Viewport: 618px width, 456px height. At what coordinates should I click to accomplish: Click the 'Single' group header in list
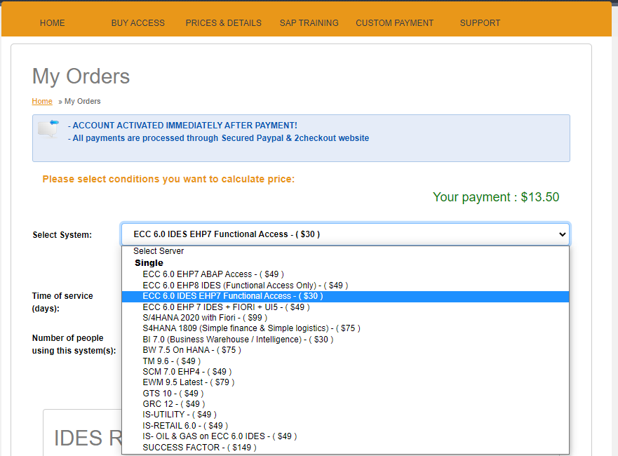pyautogui.click(x=149, y=263)
